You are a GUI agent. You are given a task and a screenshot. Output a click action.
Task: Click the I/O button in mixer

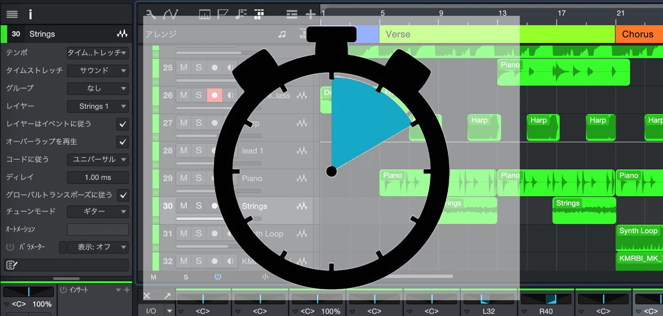(x=151, y=311)
